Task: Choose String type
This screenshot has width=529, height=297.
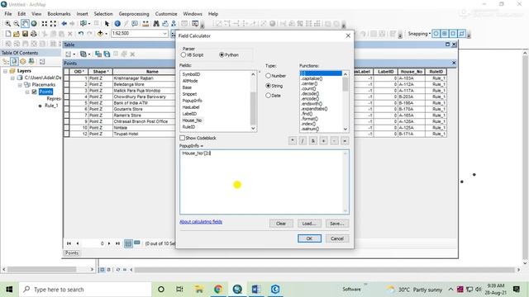Action: 268,86
